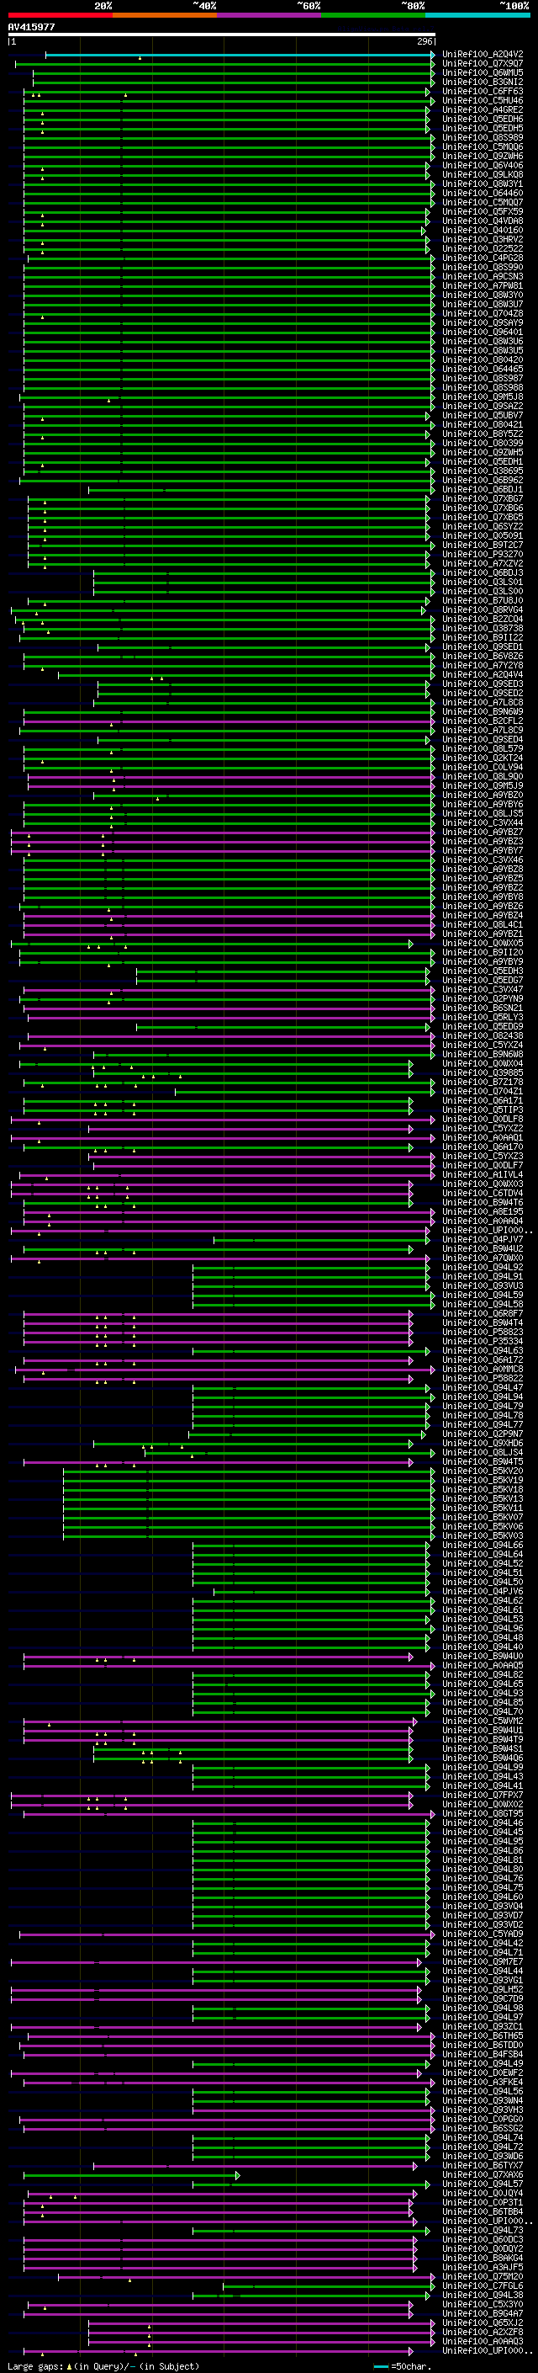Select the UniRef100_A3FKE4 label

tap(483, 2082)
